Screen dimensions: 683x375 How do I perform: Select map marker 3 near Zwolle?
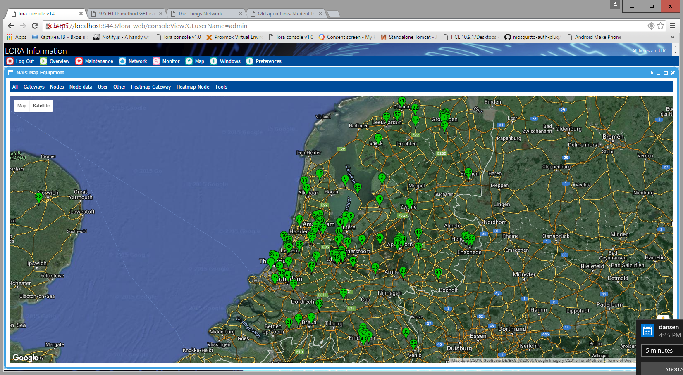[x=409, y=204]
